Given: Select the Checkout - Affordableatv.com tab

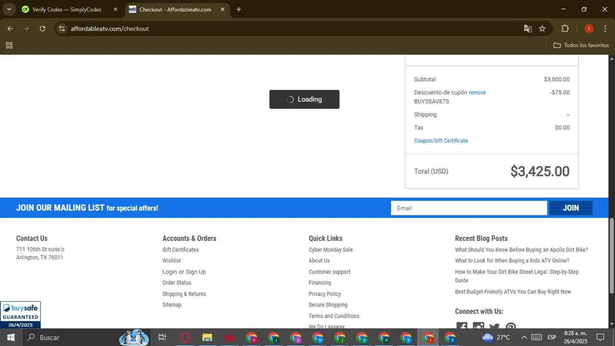Looking at the screenshot, I should pyautogui.click(x=175, y=9).
